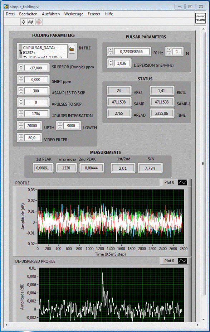The width and height of the screenshot is (210, 332).
Task: Open the Datei menu
Action: coord(10,14)
